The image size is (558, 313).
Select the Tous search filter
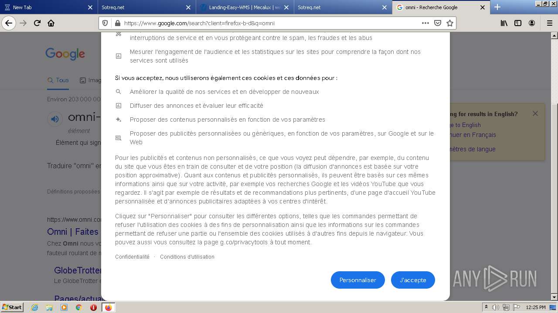[x=58, y=80]
